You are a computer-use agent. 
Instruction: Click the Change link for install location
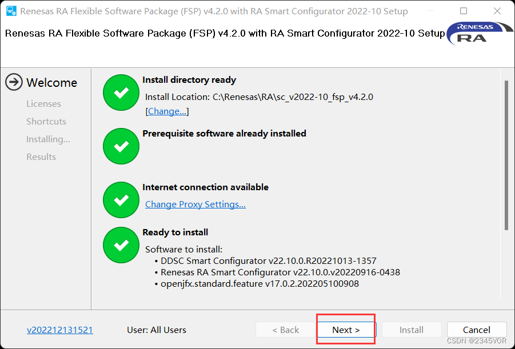pos(167,111)
